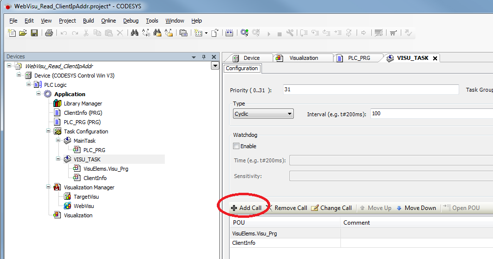Open project with the folder icon
This screenshot has height=259, width=493.
point(23,33)
